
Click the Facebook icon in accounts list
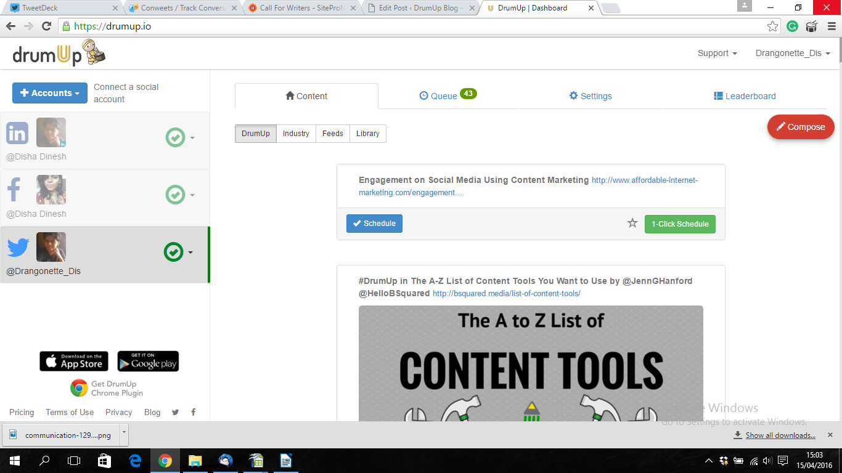coord(14,190)
